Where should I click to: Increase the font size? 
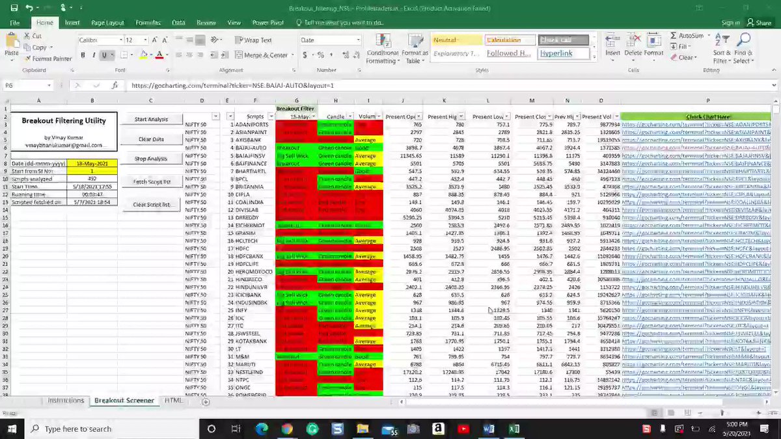click(x=155, y=40)
